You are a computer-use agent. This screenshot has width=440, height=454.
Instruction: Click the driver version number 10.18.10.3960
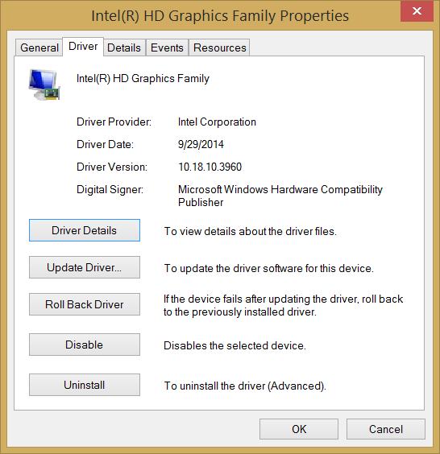point(210,167)
